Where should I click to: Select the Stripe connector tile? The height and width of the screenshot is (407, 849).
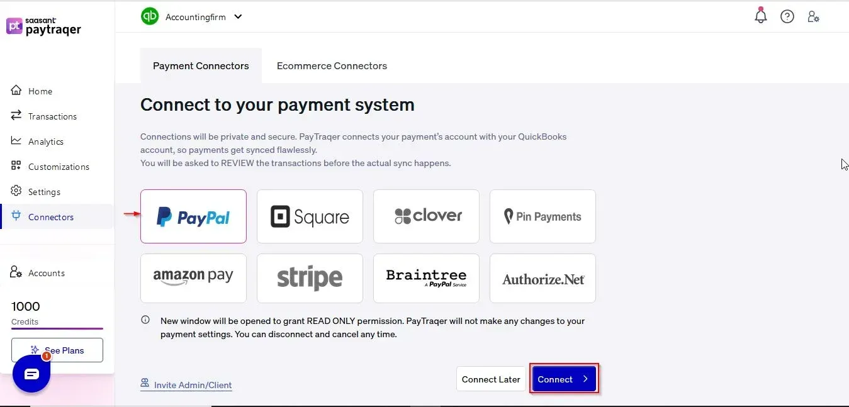[x=310, y=278]
